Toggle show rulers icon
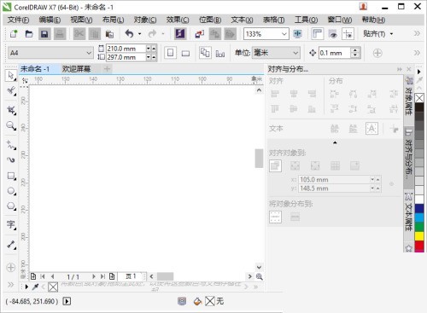427x313 pixels. coord(318,34)
